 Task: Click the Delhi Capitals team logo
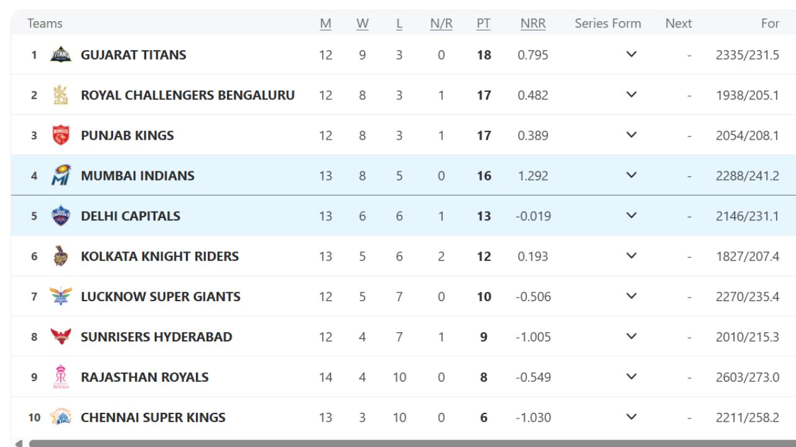[61, 216]
